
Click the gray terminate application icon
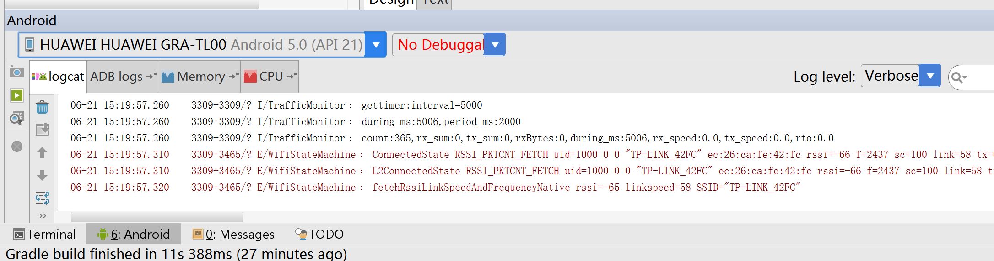click(x=17, y=146)
